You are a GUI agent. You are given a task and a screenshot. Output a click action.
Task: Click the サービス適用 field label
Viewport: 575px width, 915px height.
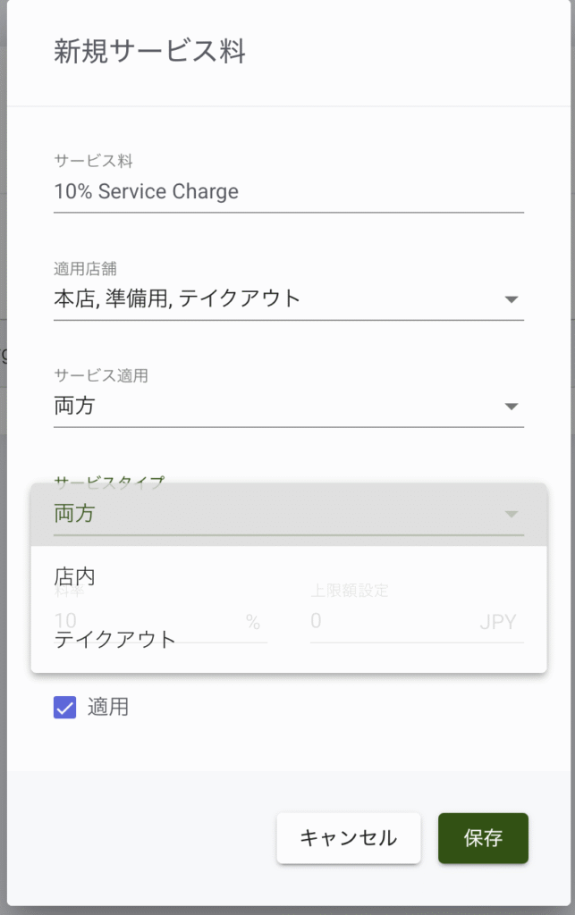coord(100,375)
